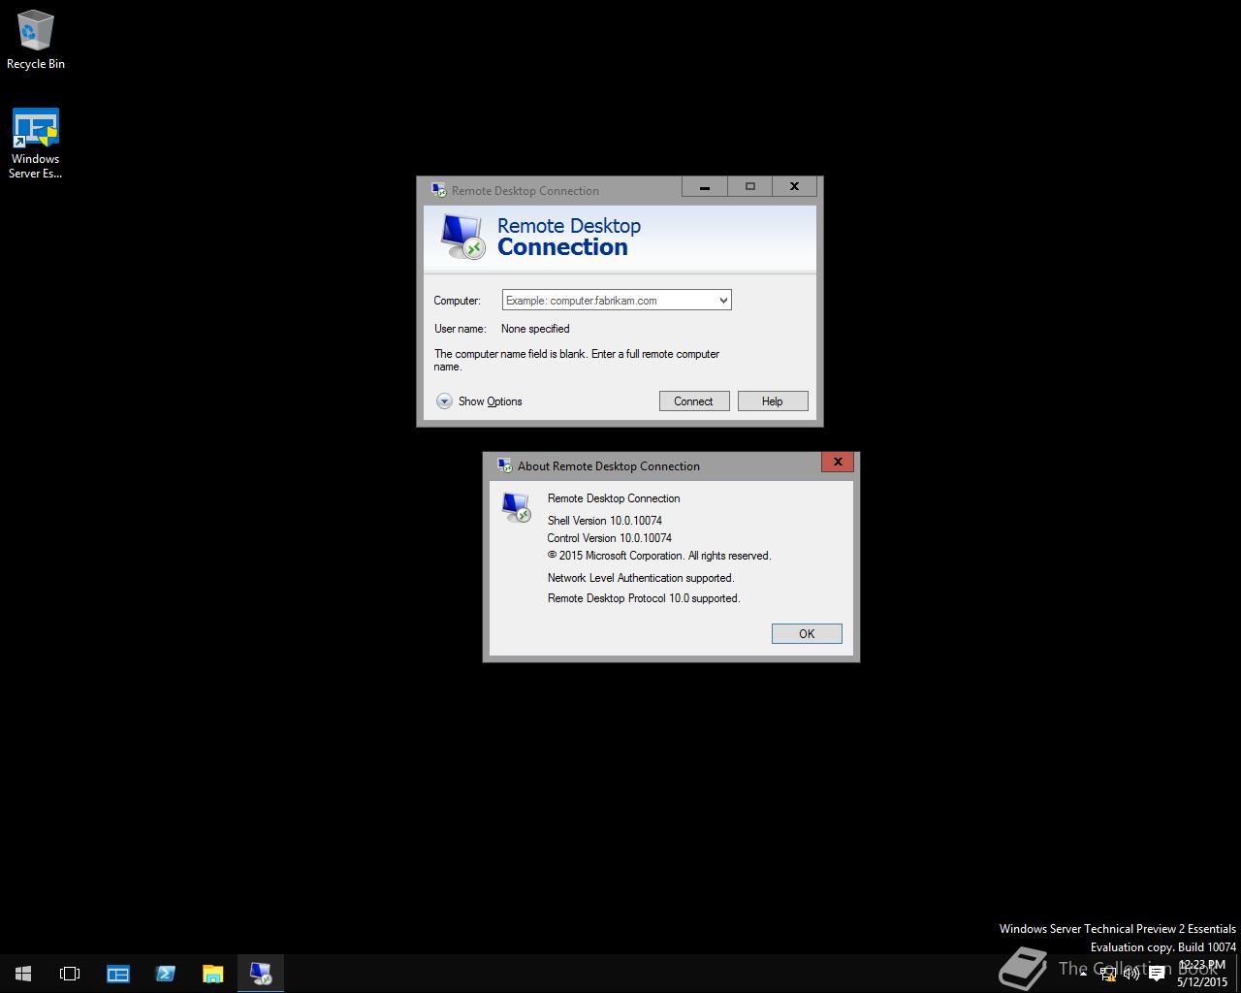The width and height of the screenshot is (1241, 993).
Task: Click 'Shell Version 10.0.10074' text
Action: (605, 521)
